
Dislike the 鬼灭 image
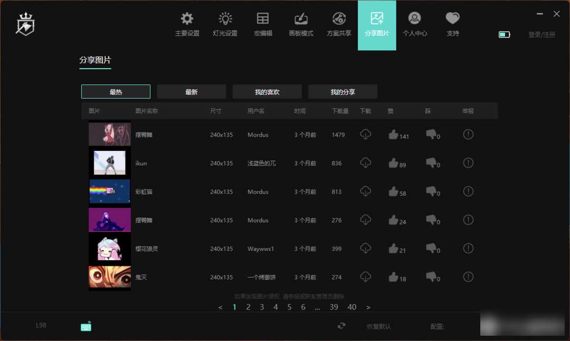pyautogui.click(x=431, y=277)
